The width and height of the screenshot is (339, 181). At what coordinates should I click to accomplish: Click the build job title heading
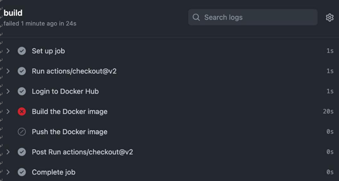coord(13,13)
